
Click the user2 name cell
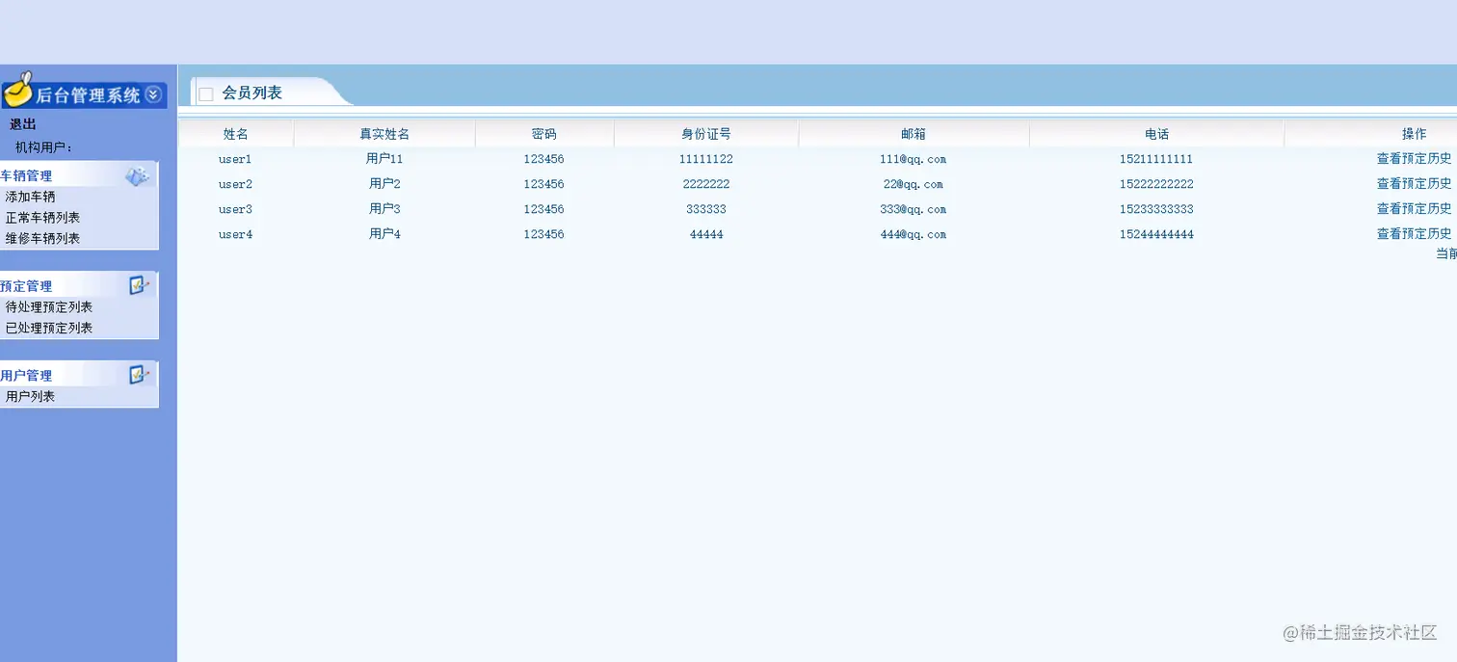235,184
